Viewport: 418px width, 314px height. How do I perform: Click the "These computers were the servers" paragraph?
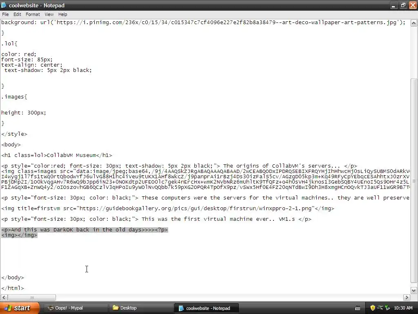point(205,198)
